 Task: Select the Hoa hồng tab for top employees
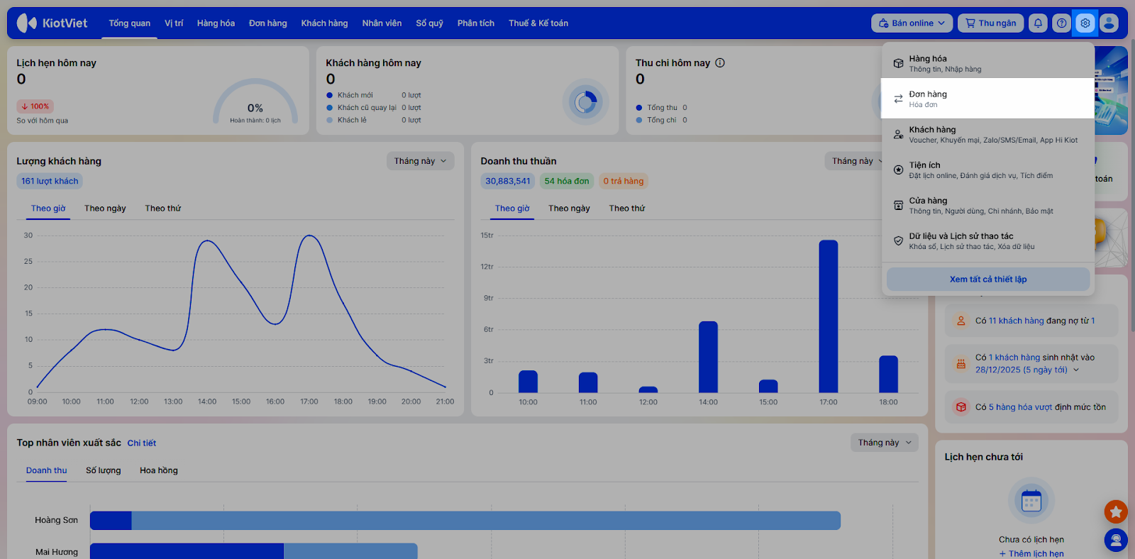pos(159,470)
